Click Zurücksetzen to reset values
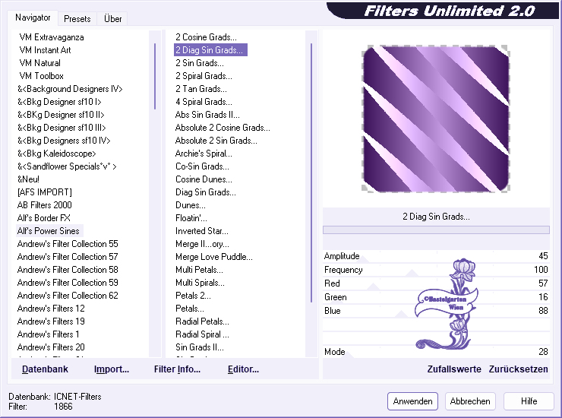 click(x=518, y=369)
